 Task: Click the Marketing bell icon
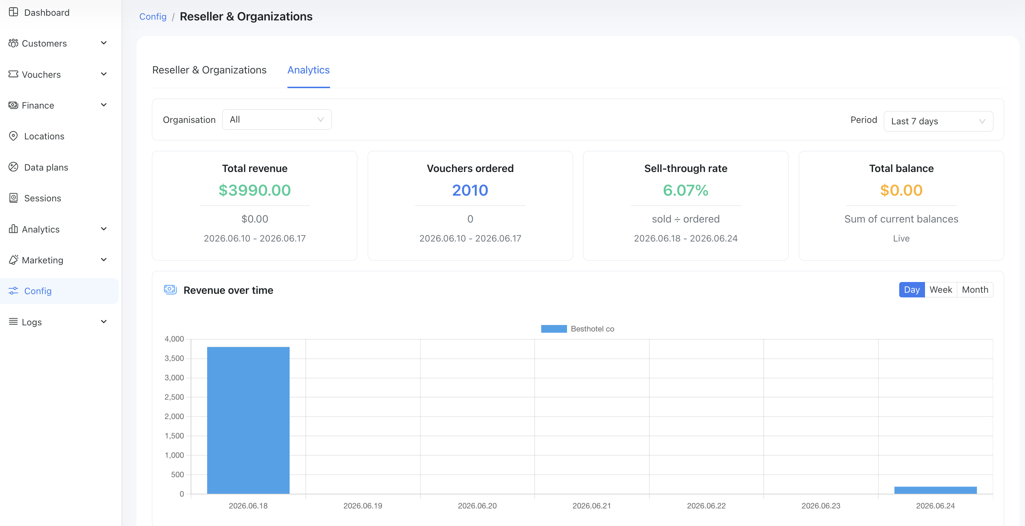coord(14,260)
